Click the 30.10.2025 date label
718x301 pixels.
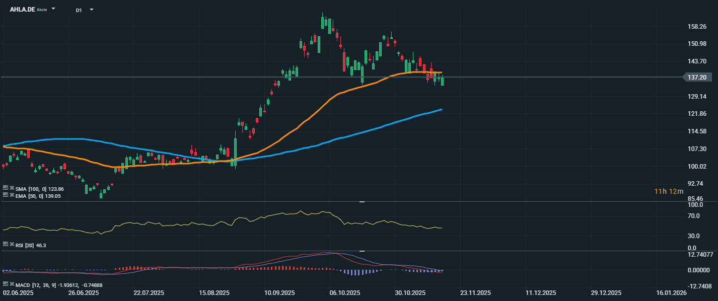tap(410, 292)
